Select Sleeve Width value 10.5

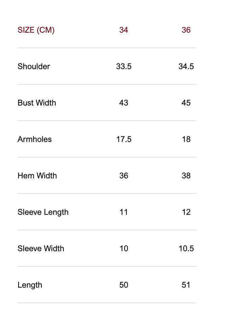186,249
